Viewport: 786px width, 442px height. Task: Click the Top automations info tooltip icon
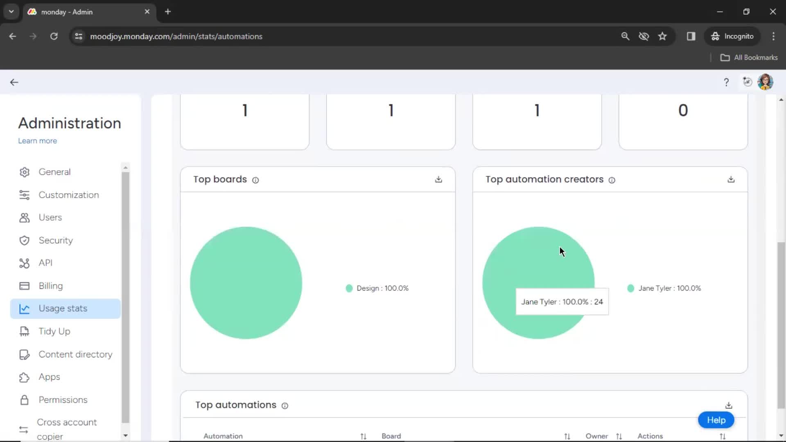pos(285,405)
